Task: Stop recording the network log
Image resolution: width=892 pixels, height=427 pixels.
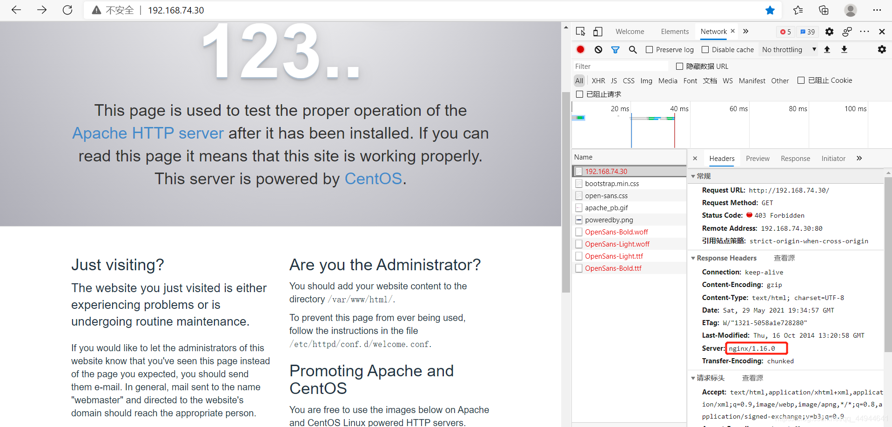Action: pyautogui.click(x=580, y=49)
